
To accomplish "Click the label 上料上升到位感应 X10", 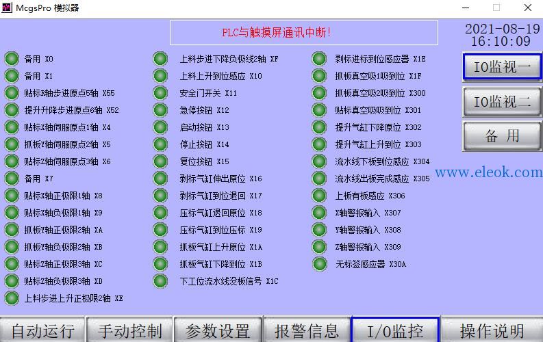I will click(x=220, y=76).
